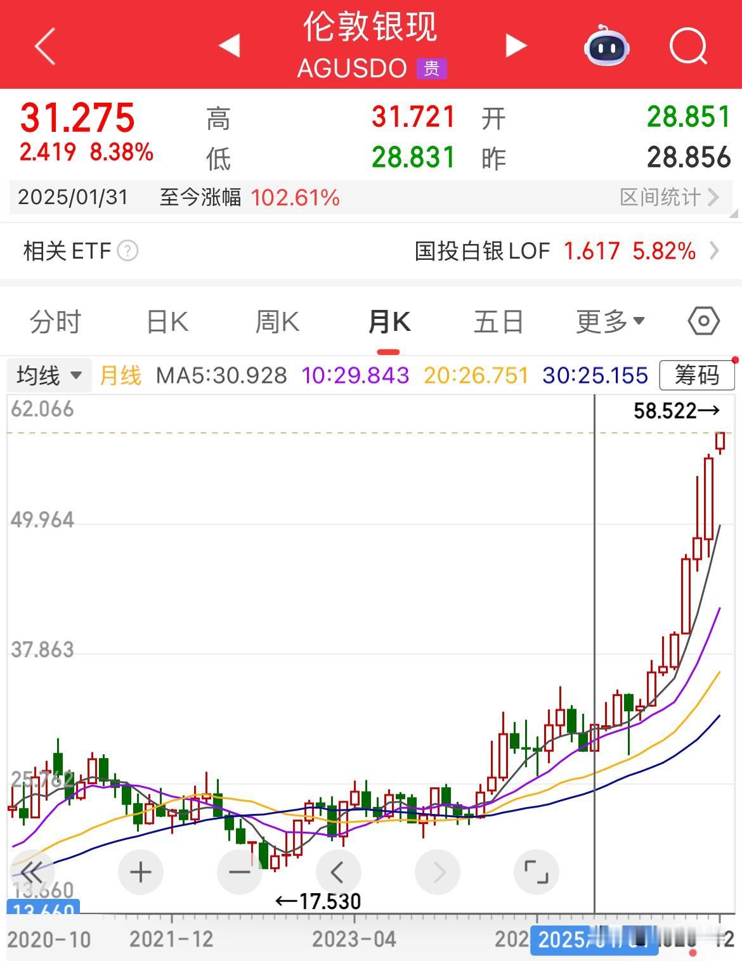Zoom out the chart with minus button
The height and width of the screenshot is (961, 742).
click(240, 872)
